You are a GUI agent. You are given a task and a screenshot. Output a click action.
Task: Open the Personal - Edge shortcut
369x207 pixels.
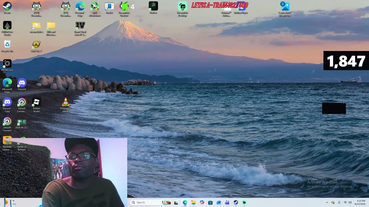pos(80,9)
